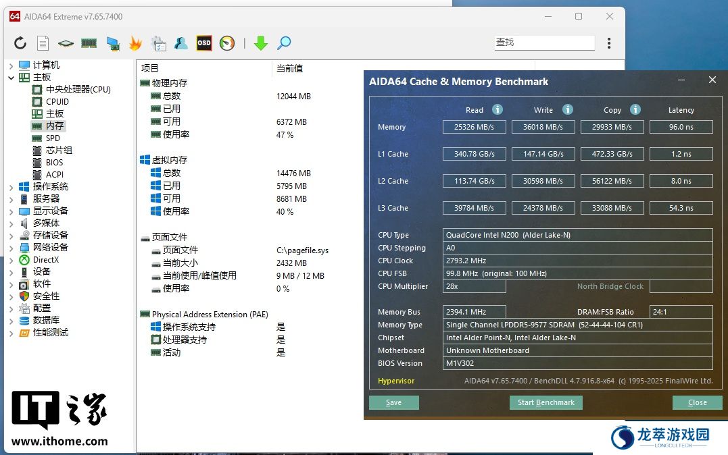728x455 pixels.
Task: Show info for Write column
Action: click(567, 109)
